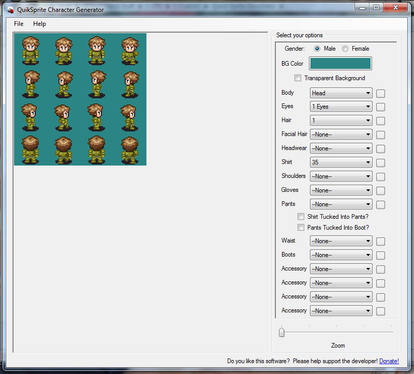Click the Donate! link

click(x=389, y=361)
